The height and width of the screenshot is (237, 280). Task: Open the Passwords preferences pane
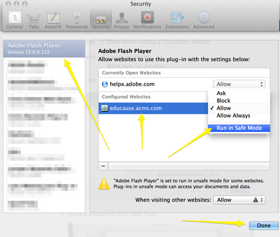(77, 20)
